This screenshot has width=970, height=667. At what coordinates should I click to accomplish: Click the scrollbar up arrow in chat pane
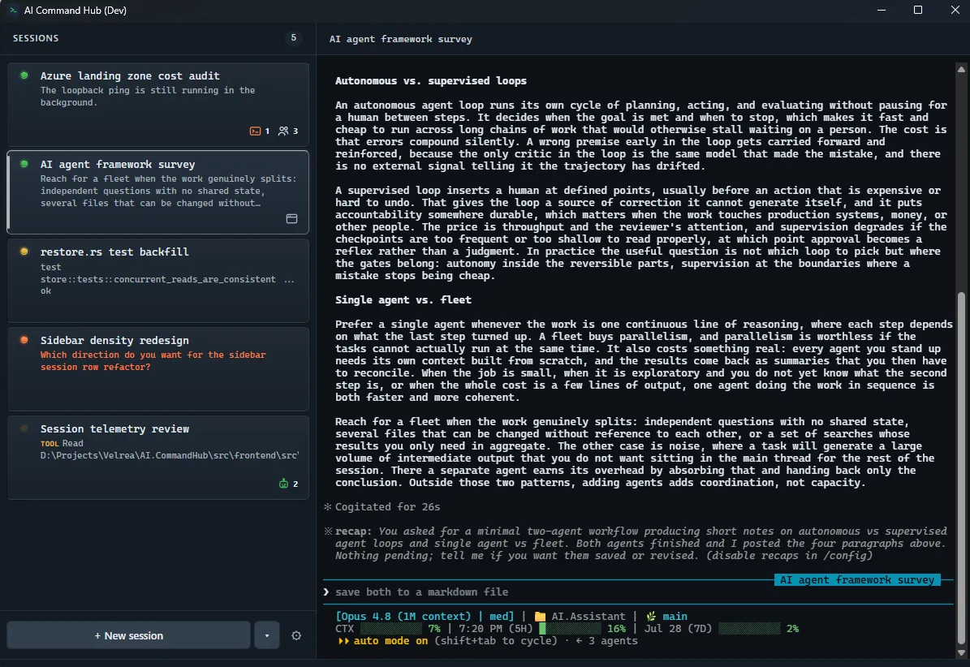pyautogui.click(x=961, y=69)
